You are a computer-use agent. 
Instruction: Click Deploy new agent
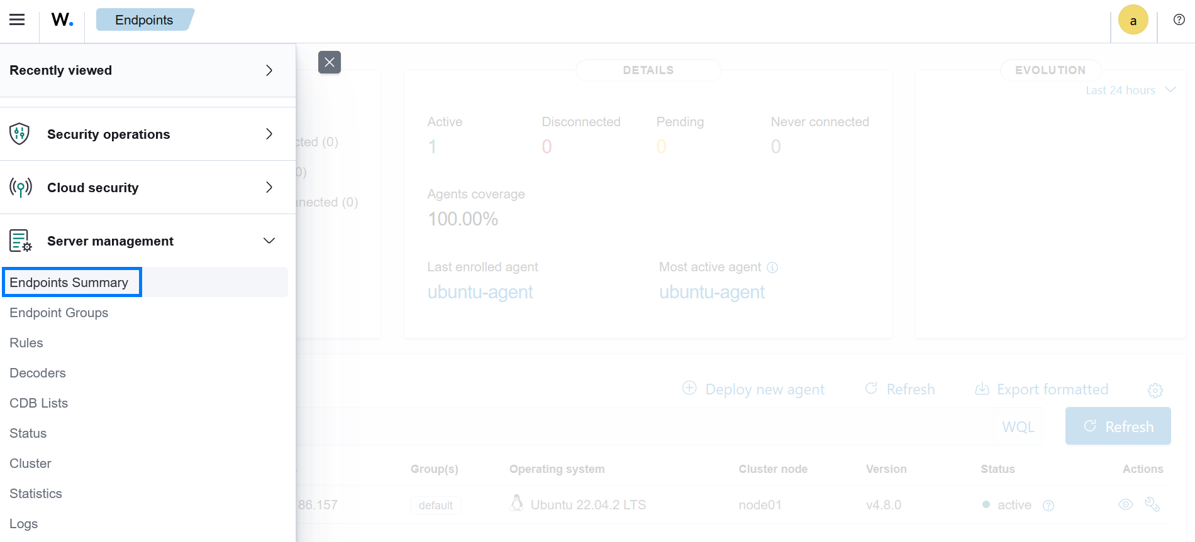point(753,389)
